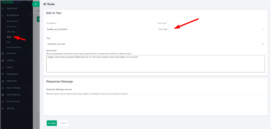Open Call Logs in the sidebar
This screenshot has width=272, height=129.
(x=11, y=32)
